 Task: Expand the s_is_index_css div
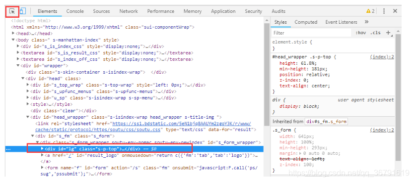click(x=18, y=46)
